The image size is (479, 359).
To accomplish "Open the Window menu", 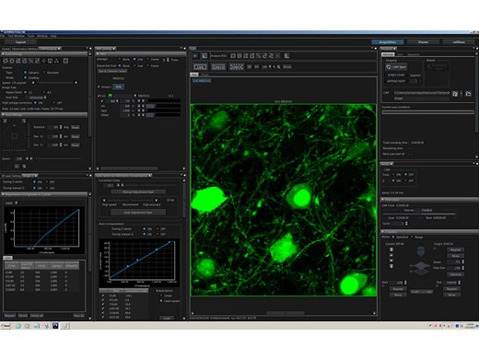I will coord(42,36).
